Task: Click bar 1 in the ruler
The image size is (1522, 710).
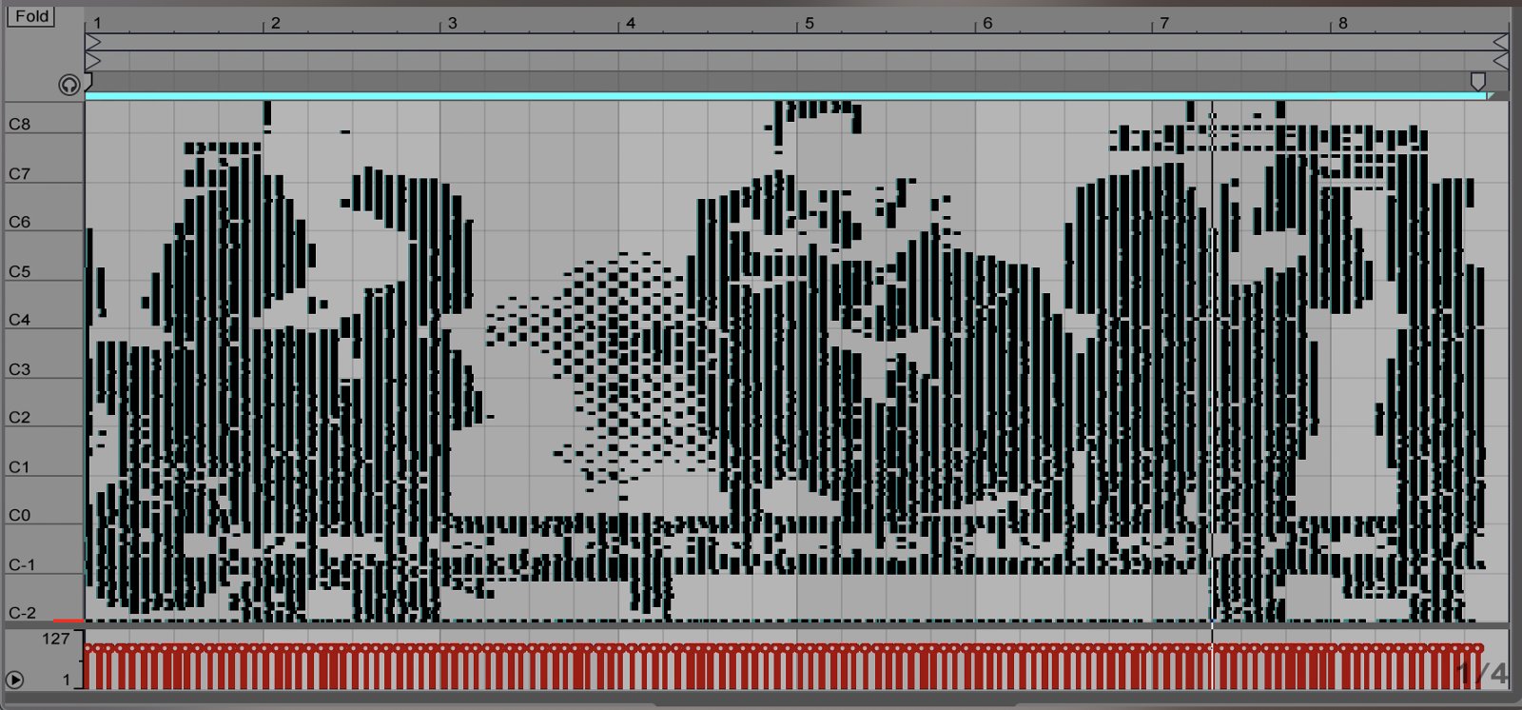Action: [97, 23]
